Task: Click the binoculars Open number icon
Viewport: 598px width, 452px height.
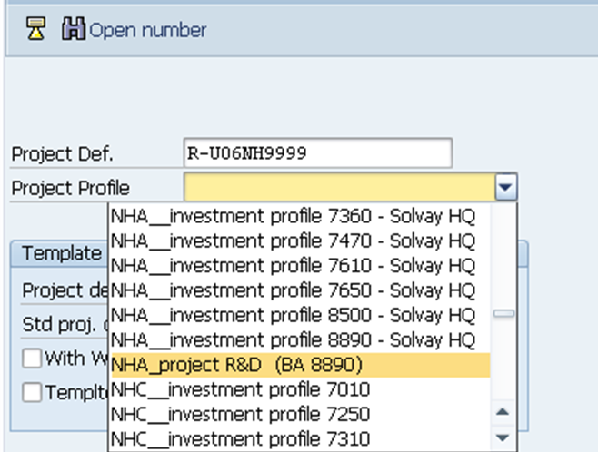Action: tap(73, 30)
